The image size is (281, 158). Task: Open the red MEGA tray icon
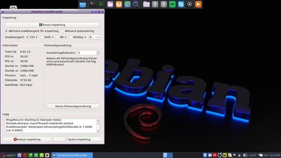click(215, 155)
